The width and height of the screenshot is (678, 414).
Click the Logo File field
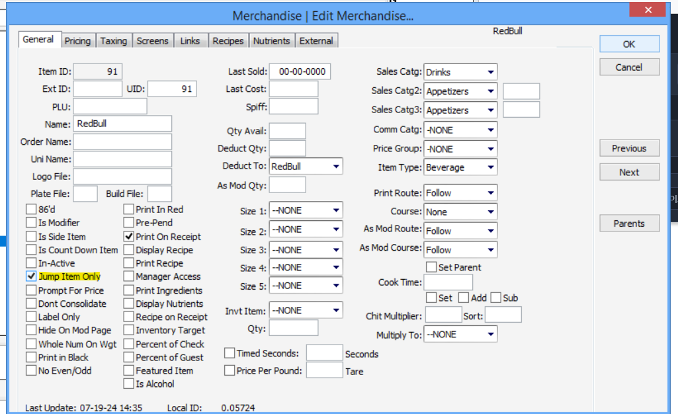click(122, 177)
